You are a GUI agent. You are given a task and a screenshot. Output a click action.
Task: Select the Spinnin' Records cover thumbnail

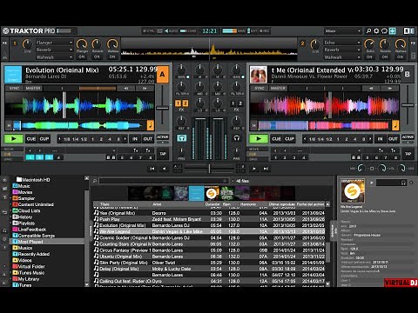[x=212, y=193]
